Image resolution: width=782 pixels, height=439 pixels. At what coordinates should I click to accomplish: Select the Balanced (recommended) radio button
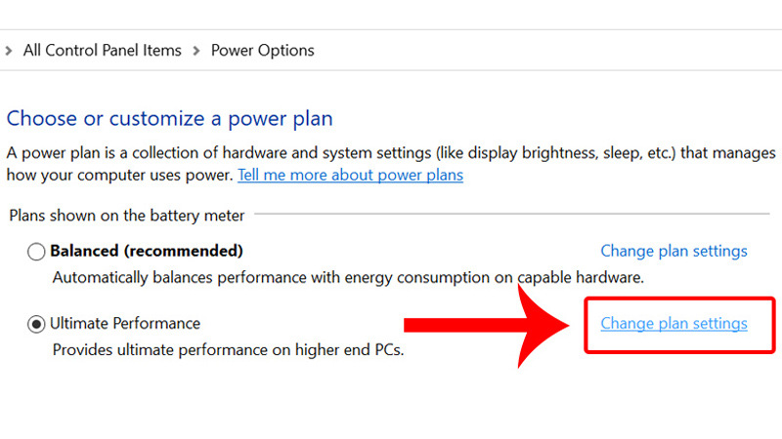pyautogui.click(x=36, y=252)
